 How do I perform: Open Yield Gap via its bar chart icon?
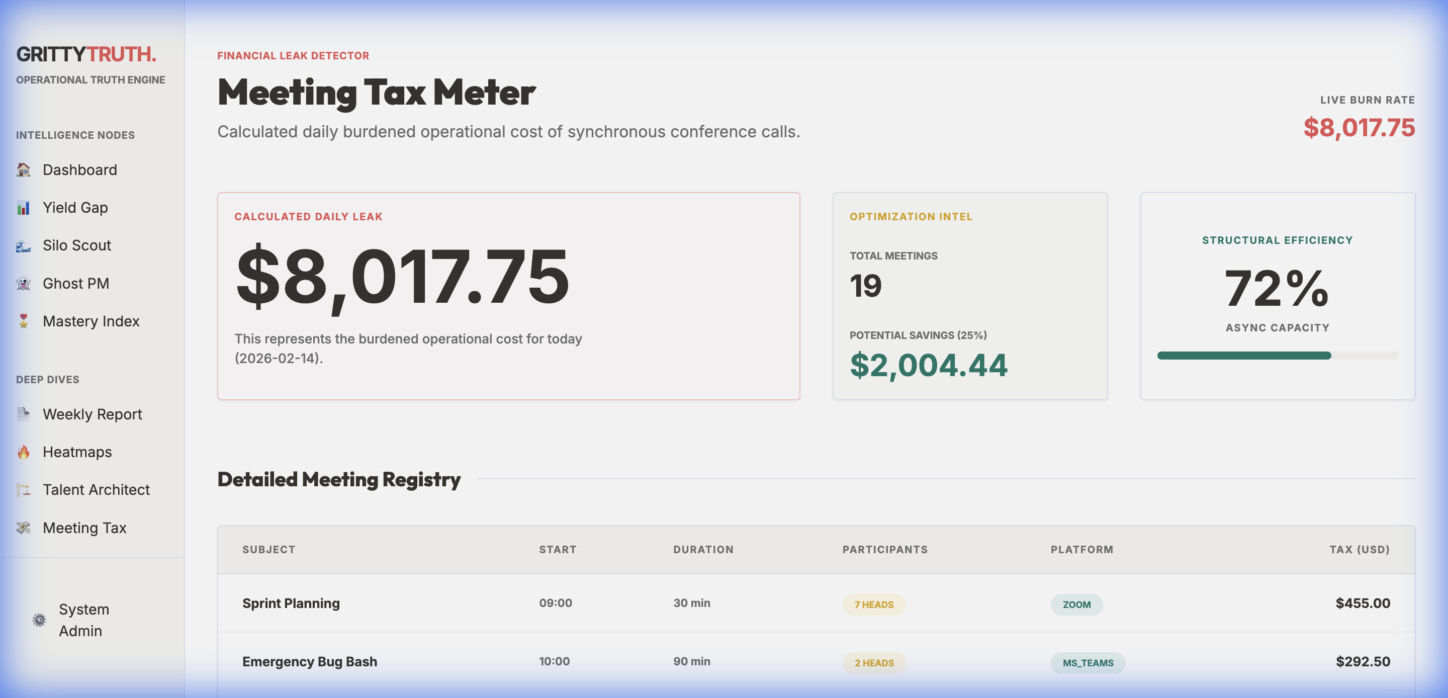point(23,207)
